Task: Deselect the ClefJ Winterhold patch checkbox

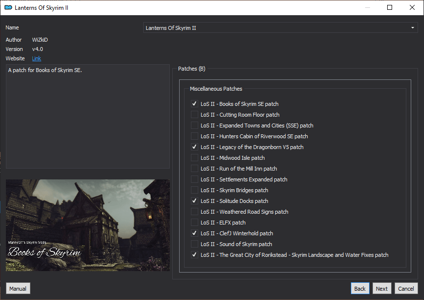Action: click(x=194, y=233)
